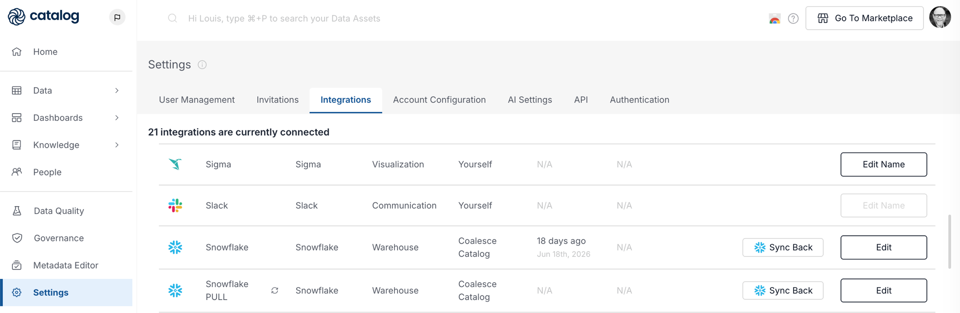Image resolution: width=960 pixels, height=313 pixels.
Task: Click the Settings info icon
Action: pos(202,65)
